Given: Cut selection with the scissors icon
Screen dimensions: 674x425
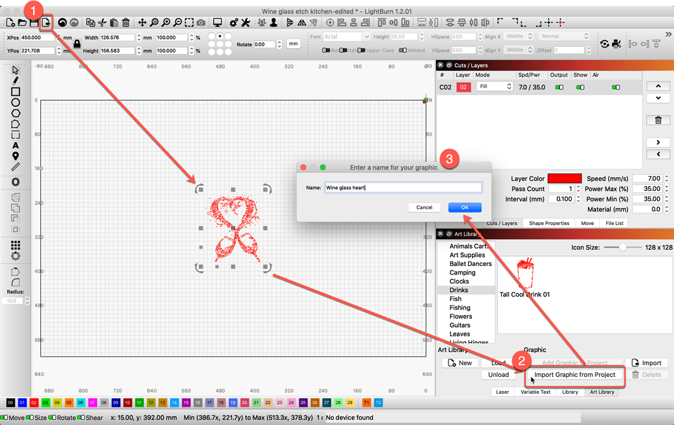Looking at the screenshot, I should (102, 23).
